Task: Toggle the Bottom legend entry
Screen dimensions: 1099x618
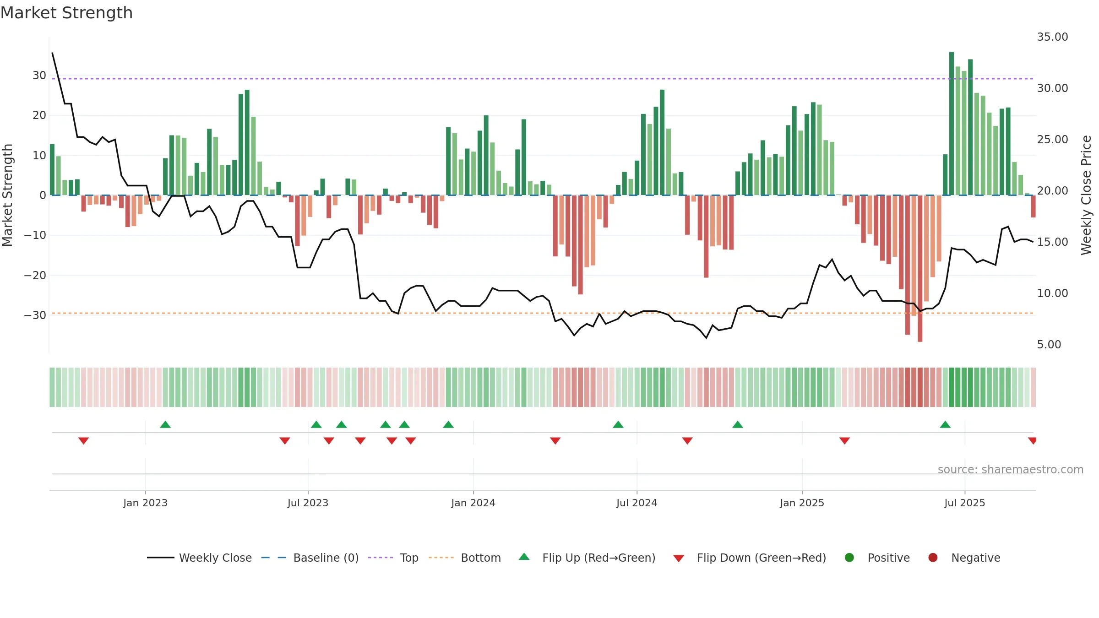Action: click(x=465, y=558)
